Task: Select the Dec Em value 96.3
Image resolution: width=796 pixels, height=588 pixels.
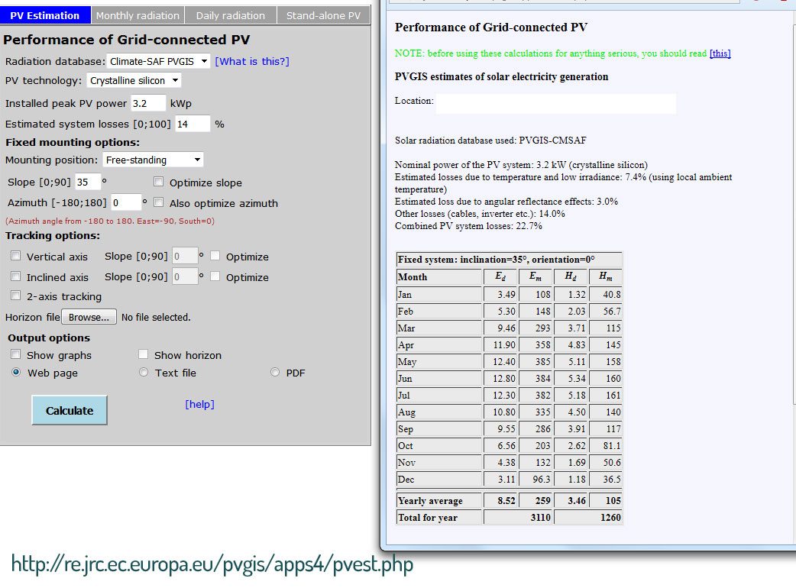Action: click(542, 480)
